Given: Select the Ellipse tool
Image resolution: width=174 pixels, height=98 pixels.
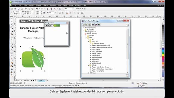Looking at the screenshot, I should click(11, 40).
